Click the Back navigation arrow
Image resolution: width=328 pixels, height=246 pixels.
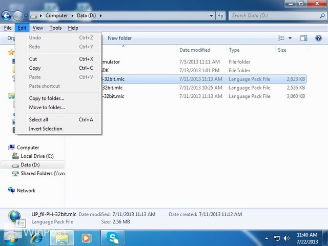pyautogui.click(x=6, y=16)
